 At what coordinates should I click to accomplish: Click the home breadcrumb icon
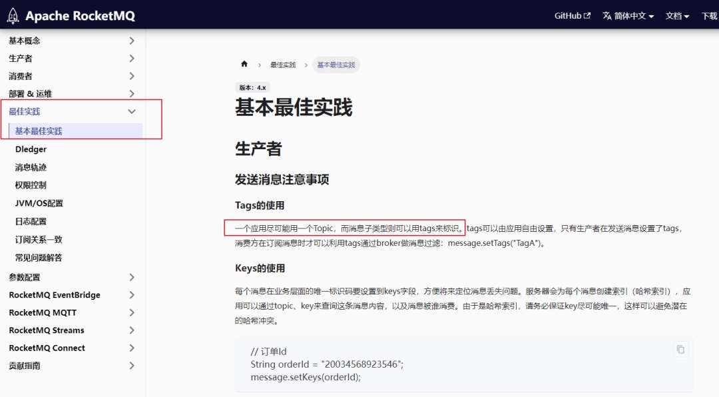244,64
